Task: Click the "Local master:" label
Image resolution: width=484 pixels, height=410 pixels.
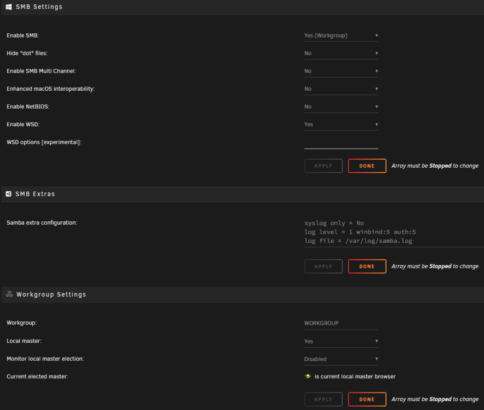Action: click(x=24, y=341)
